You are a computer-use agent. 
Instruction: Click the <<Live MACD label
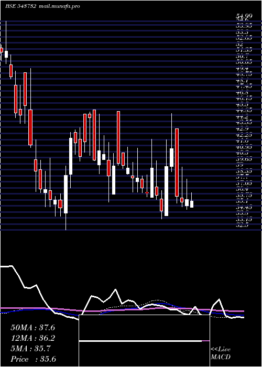[221, 353]
